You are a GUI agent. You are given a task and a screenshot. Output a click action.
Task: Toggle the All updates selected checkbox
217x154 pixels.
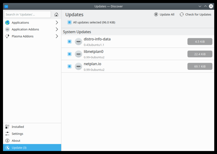[69, 22]
